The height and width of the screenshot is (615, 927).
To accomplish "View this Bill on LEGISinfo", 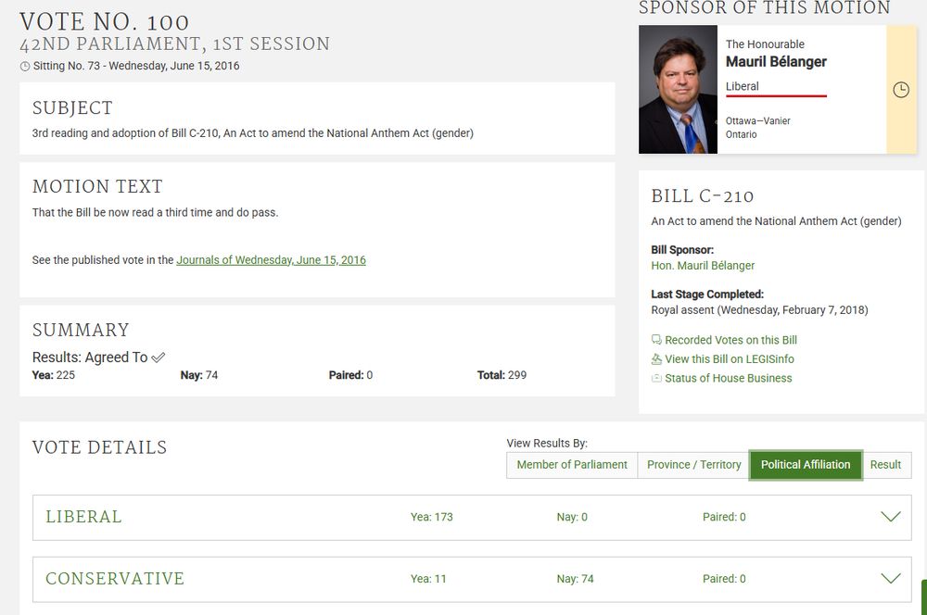I will pyautogui.click(x=729, y=358).
